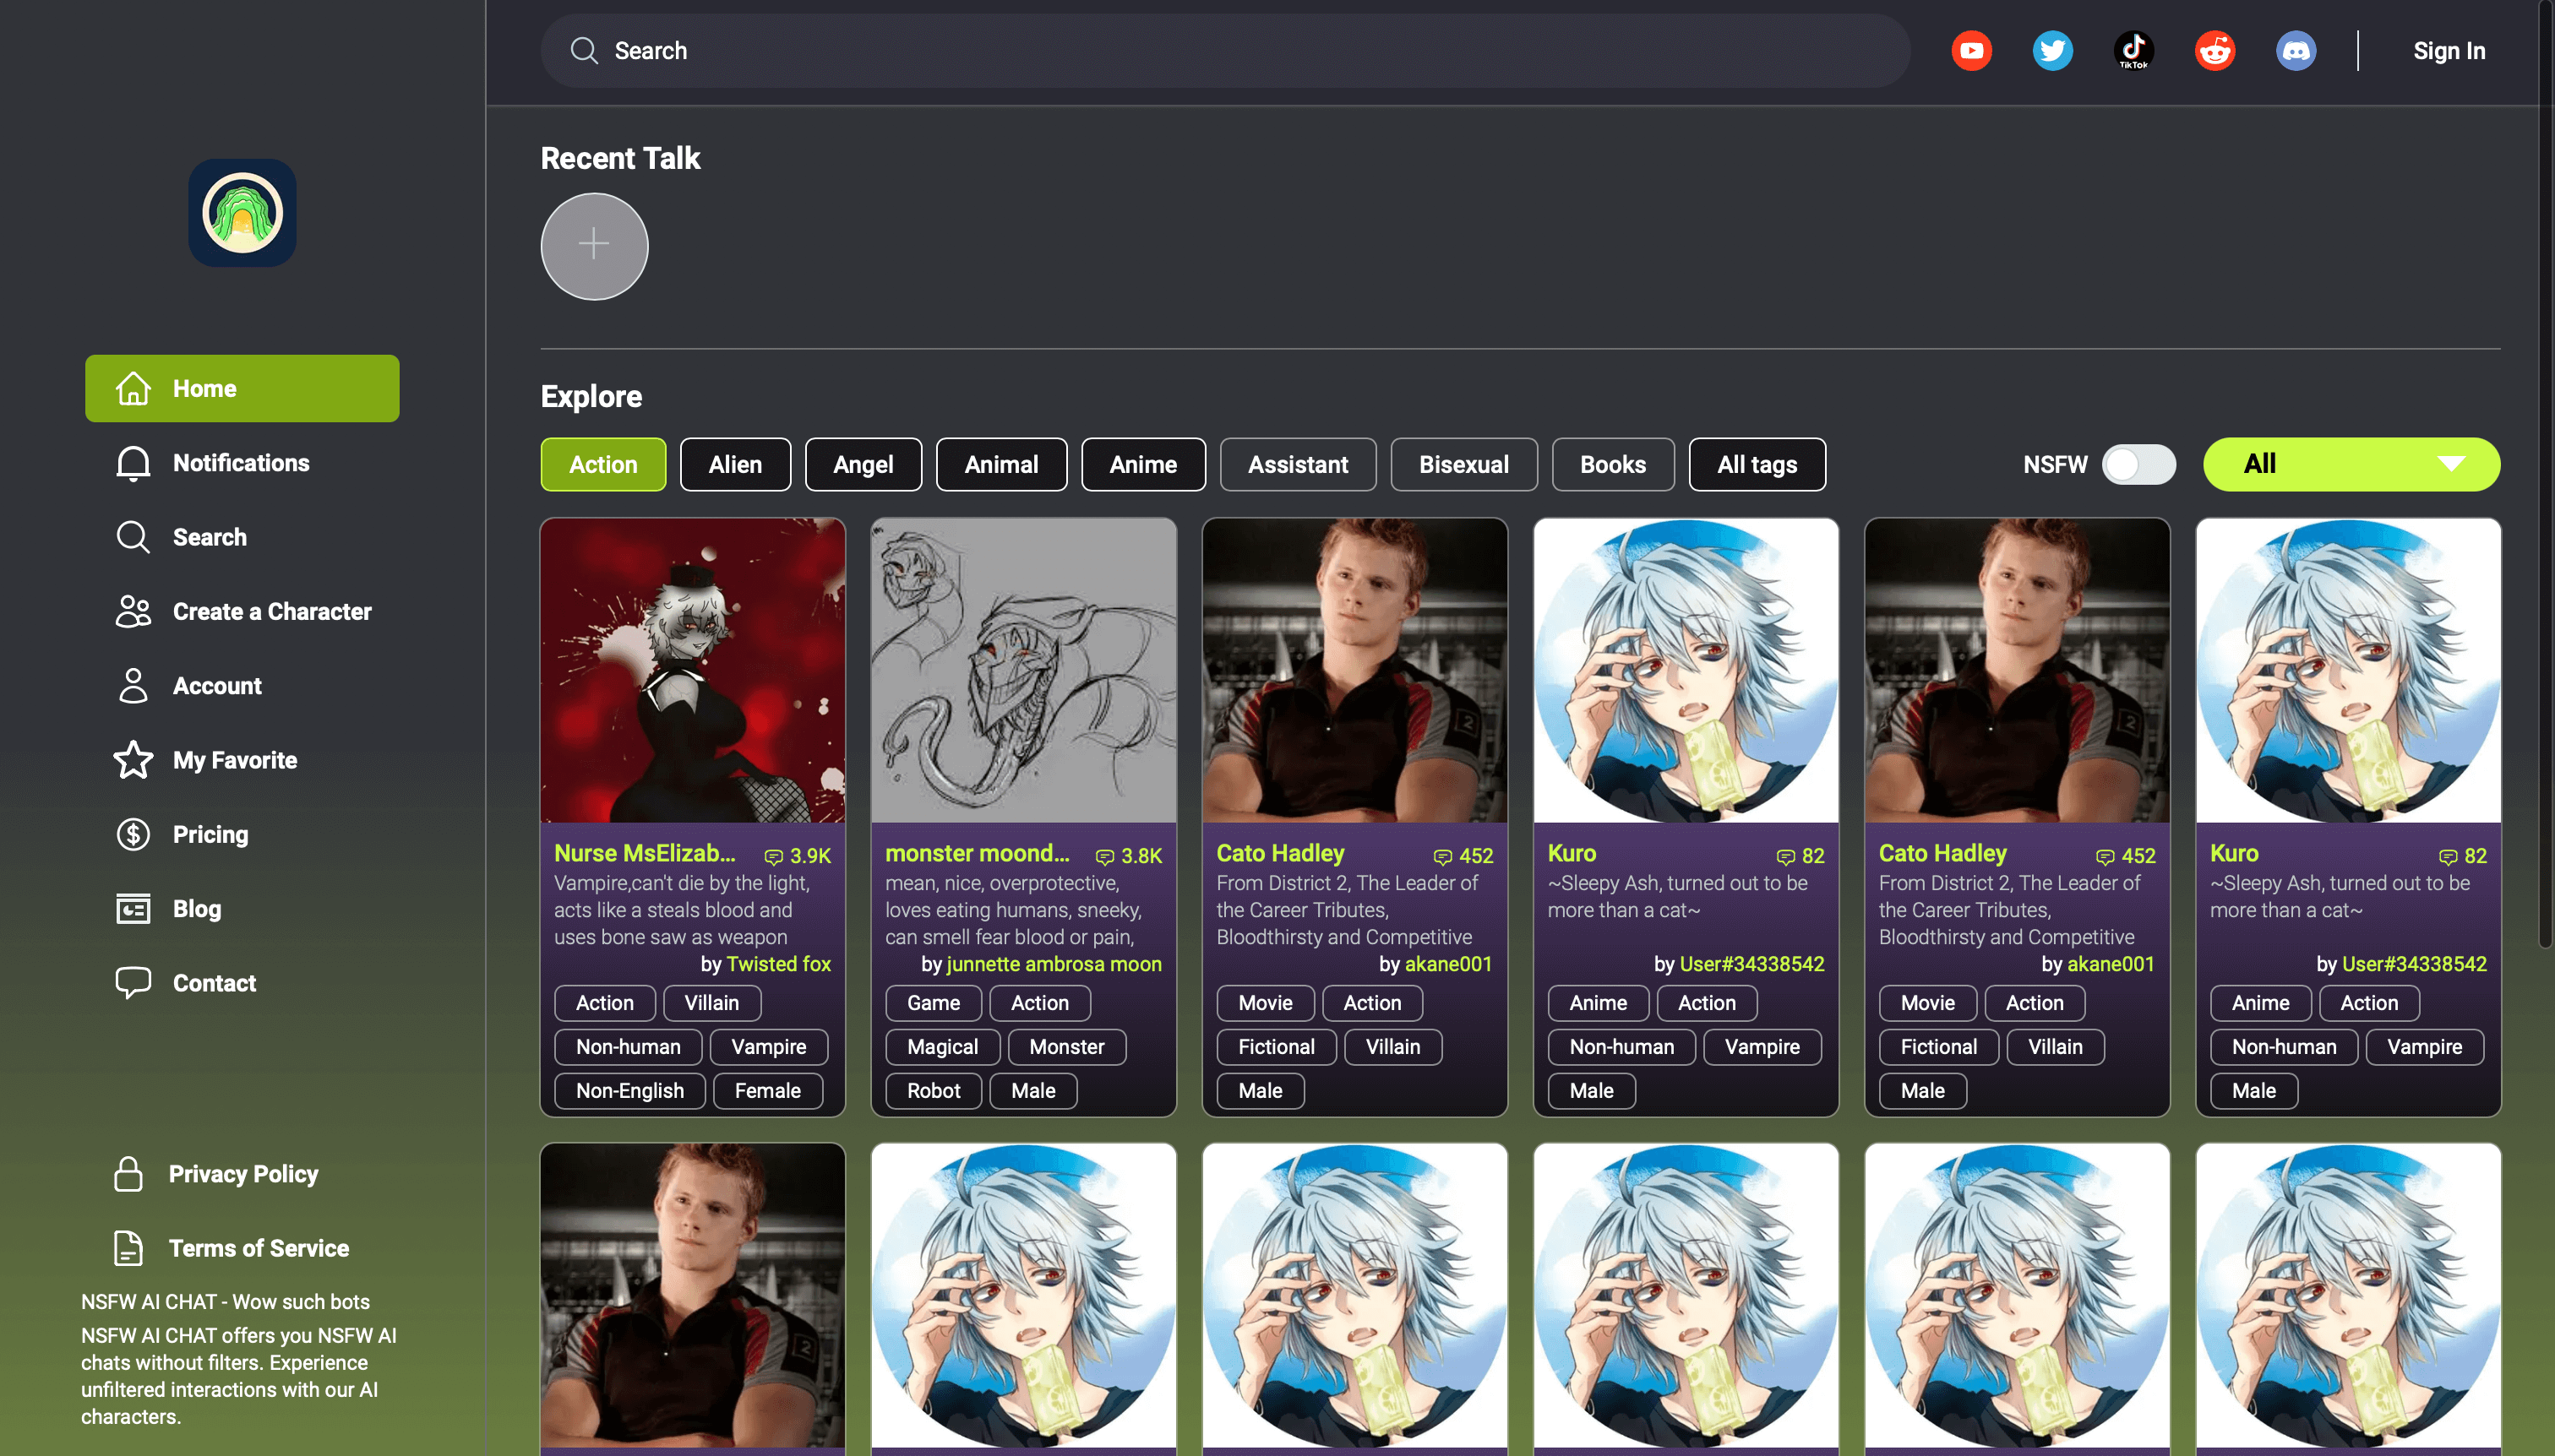
Task: Click the YouTube icon in the header
Action: [x=1970, y=51]
